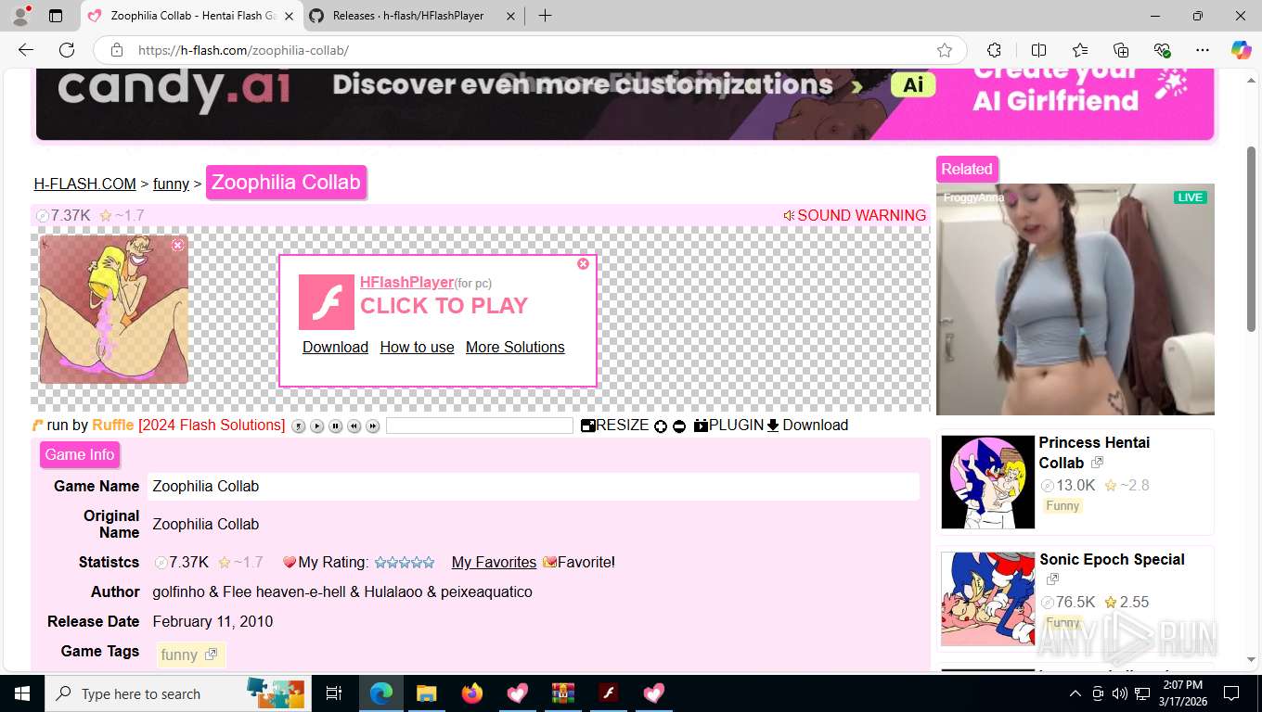
Task: Open the HFlashPlayer link
Action: (406, 282)
